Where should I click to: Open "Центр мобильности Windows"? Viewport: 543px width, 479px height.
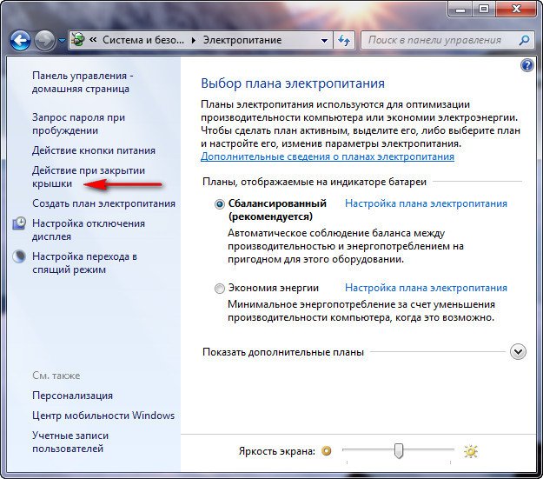click(x=103, y=416)
